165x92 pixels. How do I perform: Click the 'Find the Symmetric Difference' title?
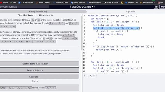click(x=34, y=15)
